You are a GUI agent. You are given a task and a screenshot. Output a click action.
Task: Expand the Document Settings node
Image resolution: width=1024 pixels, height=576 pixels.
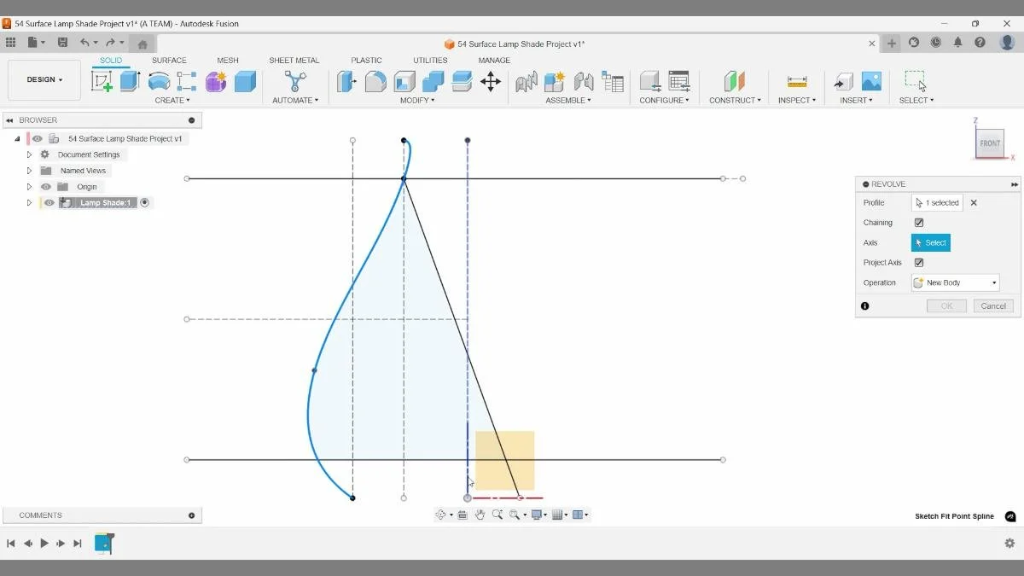coord(29,154)
